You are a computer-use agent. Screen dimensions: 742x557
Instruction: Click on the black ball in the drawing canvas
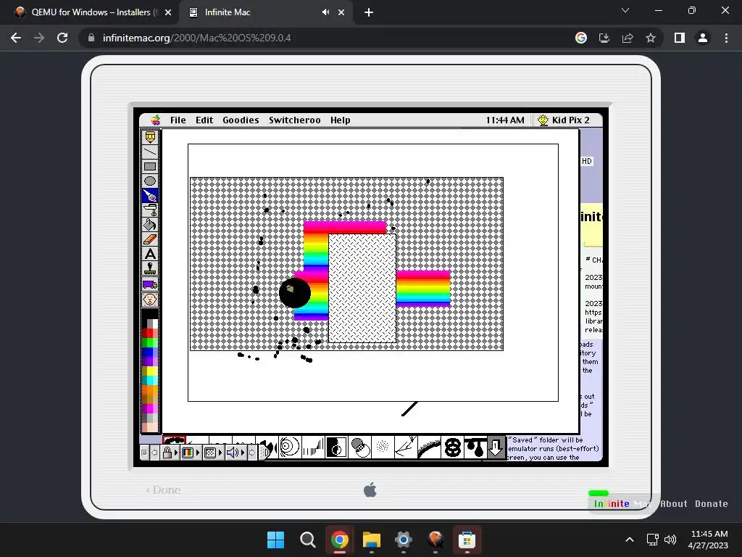[x=295, y=293]
